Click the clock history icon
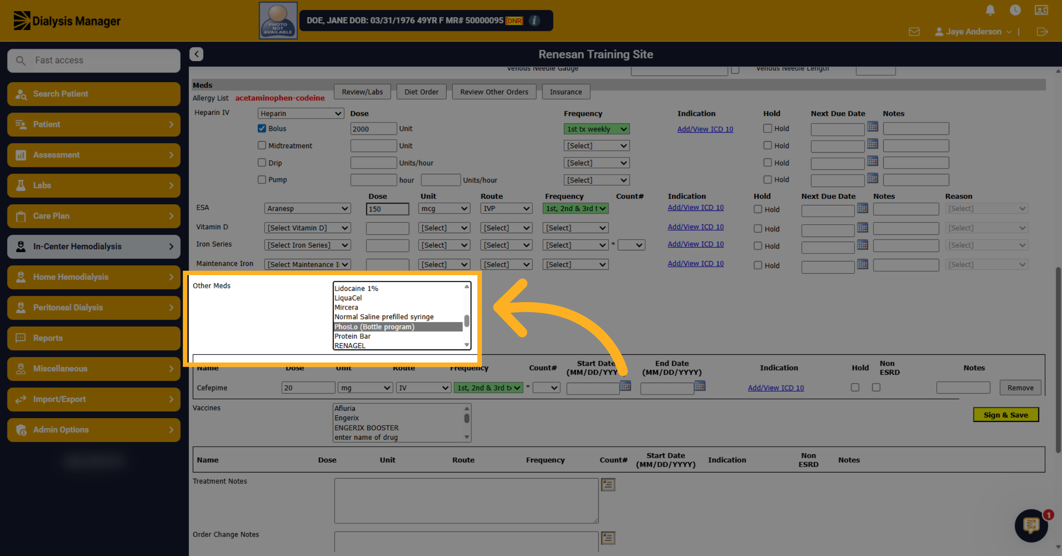1062x556 pixels. (x=1015, y=10)
